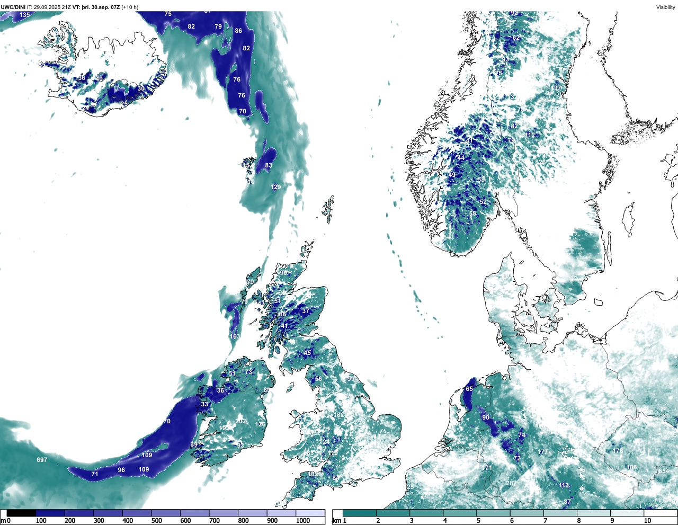The width and height of the screenshot is (678, 525).
Task: Select the dark teal 1–2 km legend swatch
Action: pos(360,513)
